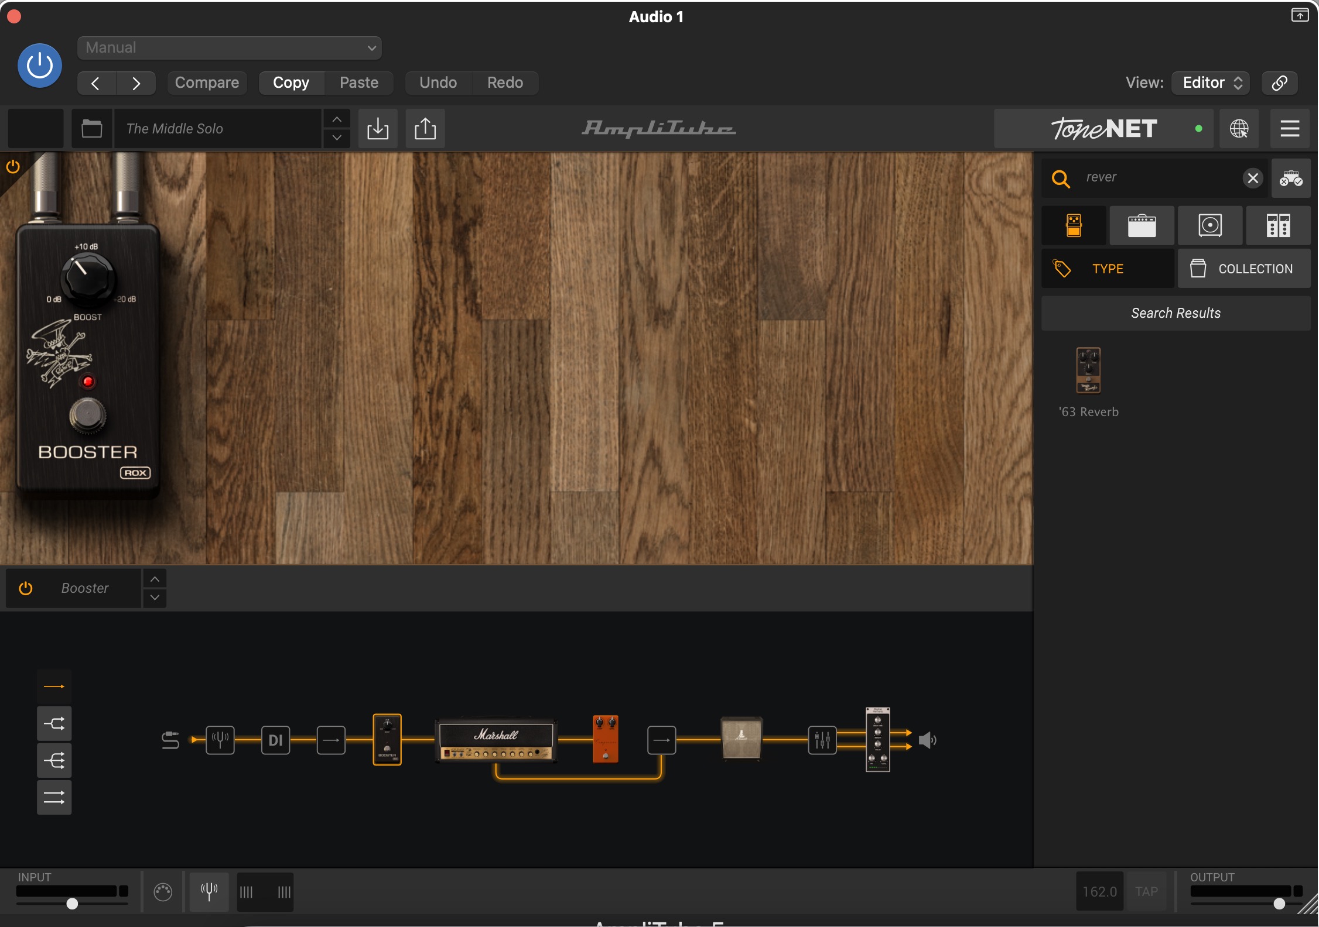Select the two-way split routing icon
This screenshot has width=1319, height=927.
pyautogui.click(x=54, y=724)
